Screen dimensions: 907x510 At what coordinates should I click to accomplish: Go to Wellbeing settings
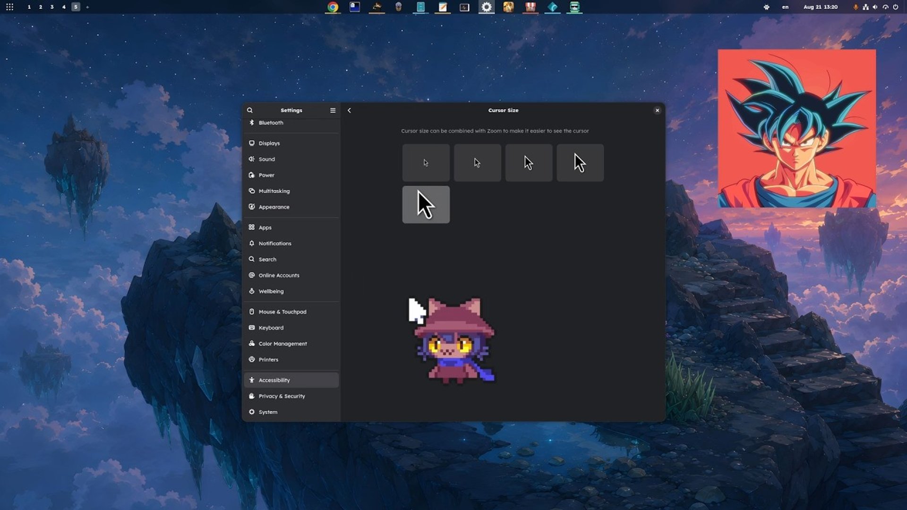291,291
